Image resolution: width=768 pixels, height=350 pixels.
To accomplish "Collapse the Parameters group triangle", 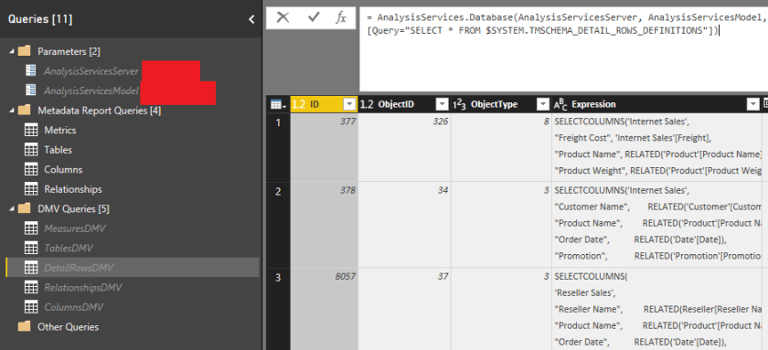I will point(11,51).
